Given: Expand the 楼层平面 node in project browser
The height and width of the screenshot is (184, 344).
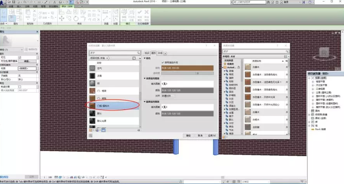Looking at the screenshot, I should pos(313,81).
